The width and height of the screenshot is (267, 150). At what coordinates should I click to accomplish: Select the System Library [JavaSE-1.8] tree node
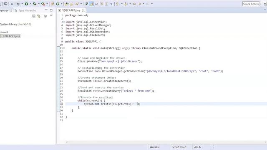[16, 24]
